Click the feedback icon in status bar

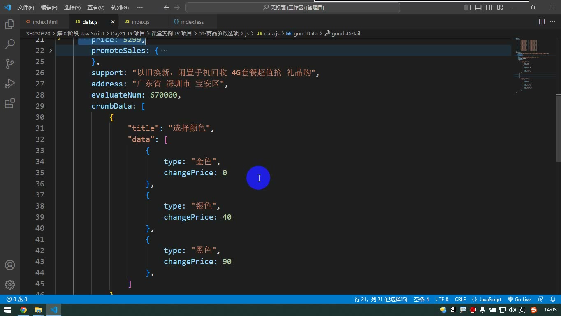(540, 299)
